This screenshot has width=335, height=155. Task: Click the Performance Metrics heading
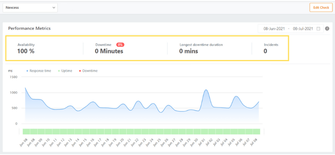[29, 28]
